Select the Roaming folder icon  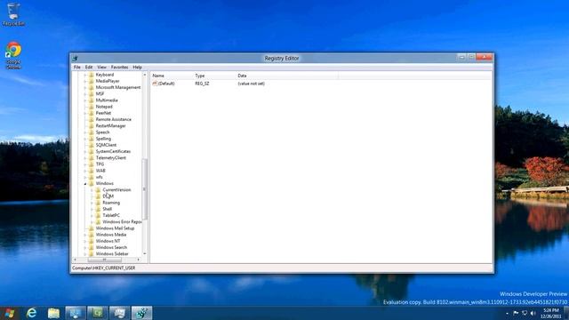(x=99, y=203)
